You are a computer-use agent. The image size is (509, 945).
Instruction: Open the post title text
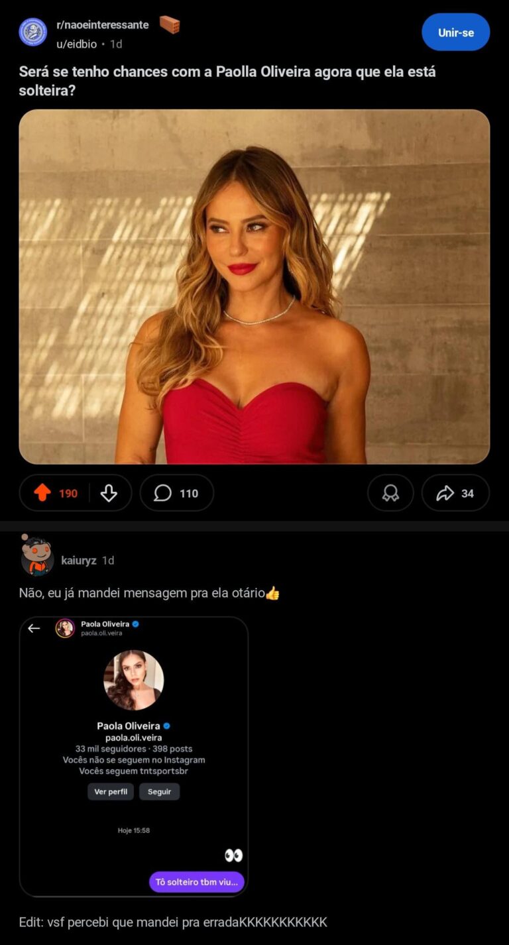(227, 81)
